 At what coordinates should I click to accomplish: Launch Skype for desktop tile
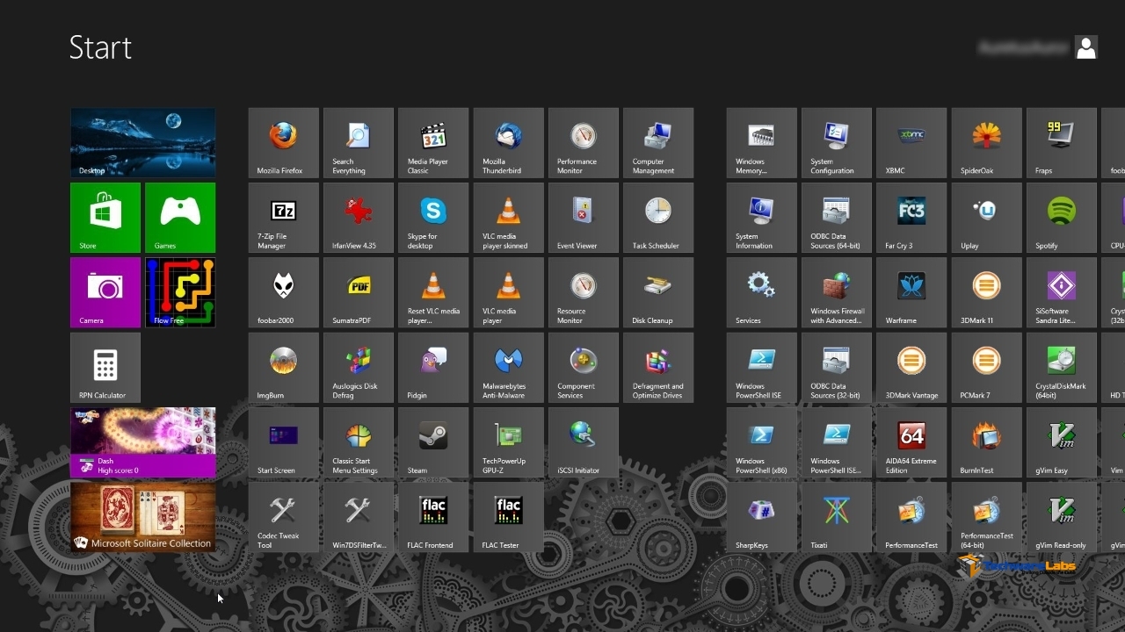point(433,218)
